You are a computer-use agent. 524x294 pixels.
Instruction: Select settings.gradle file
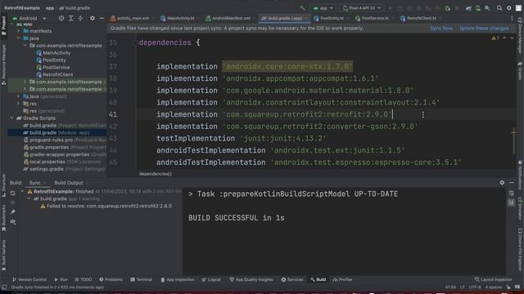(64, 169)
